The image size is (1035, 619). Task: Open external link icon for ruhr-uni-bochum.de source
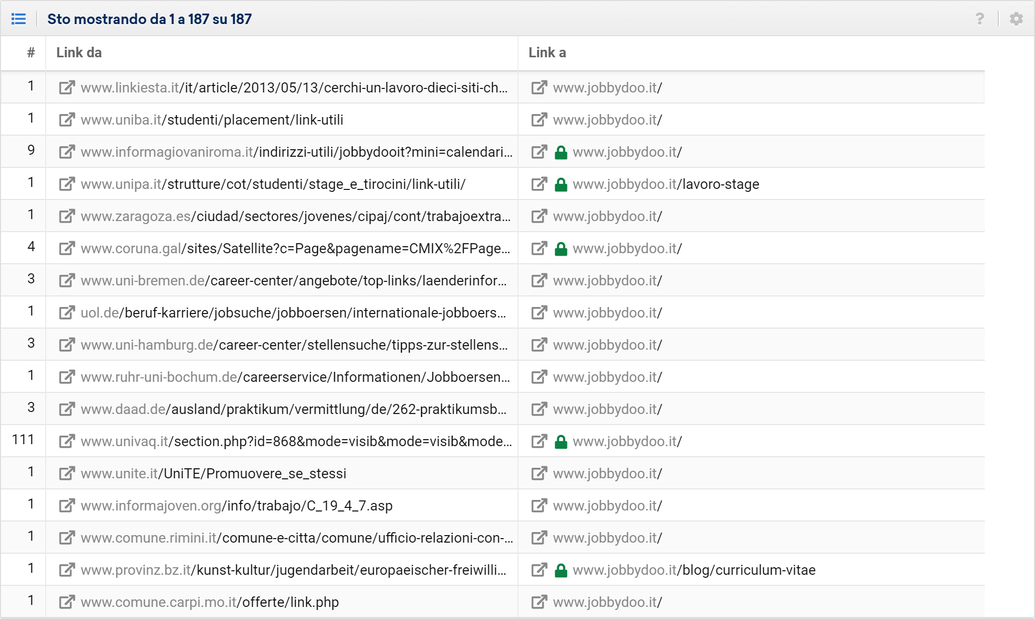[67, 377]
